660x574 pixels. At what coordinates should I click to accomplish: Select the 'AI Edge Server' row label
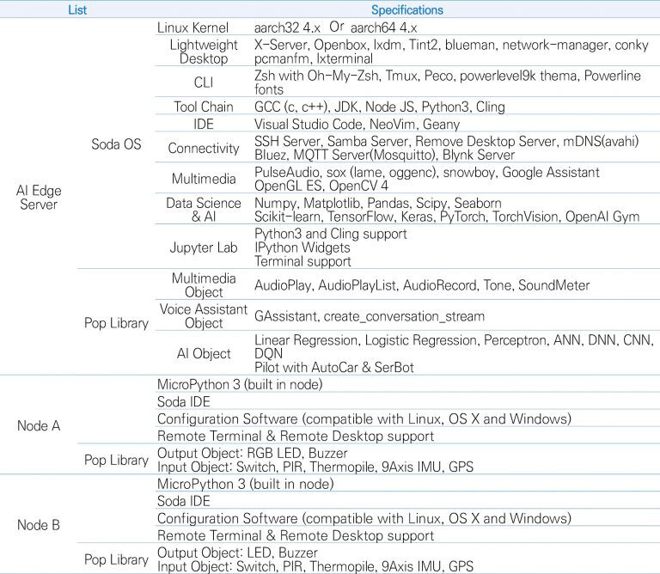39,198
